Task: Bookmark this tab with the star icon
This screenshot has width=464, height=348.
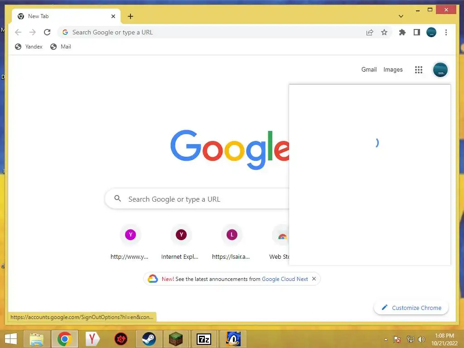Action: tap(384, 32)
